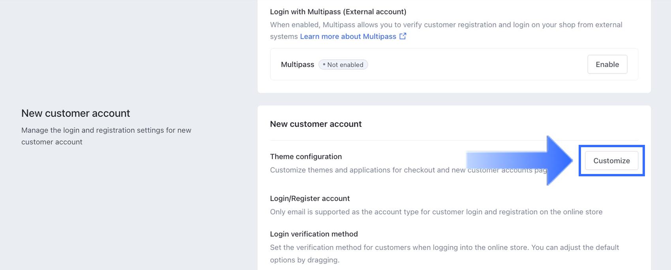This screenshot has height=270, width=671.
Task: Select the Login/Register account label
Action: coord(310,198)
